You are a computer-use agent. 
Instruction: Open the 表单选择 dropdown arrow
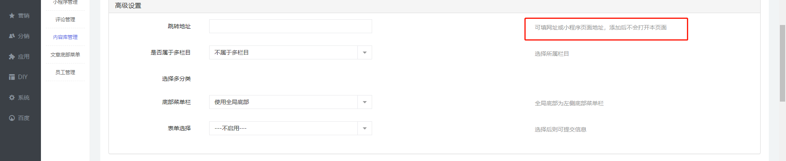365,128
